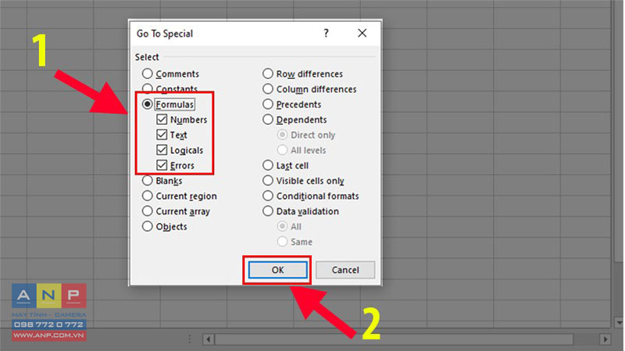The image size is (625, 351).
Task: Click the Cancel button
Action: coord(345,270)
